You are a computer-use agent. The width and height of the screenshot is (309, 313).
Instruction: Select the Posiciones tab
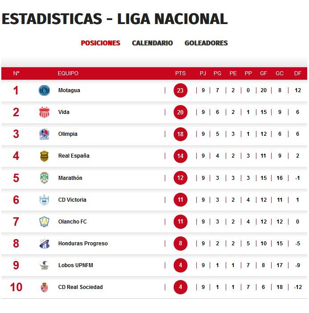[x=101, y=43]
